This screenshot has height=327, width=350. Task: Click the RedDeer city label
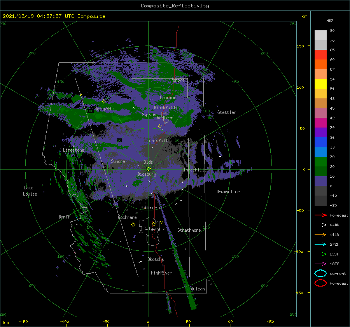coord(165,118)
